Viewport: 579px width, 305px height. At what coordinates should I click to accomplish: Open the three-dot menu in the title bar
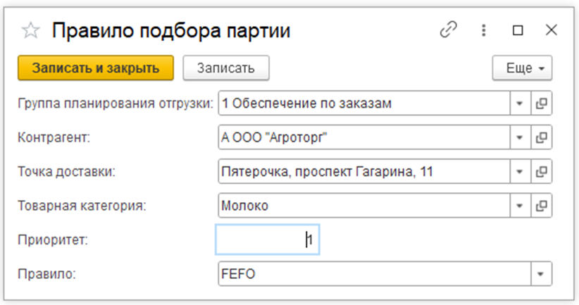484,30
